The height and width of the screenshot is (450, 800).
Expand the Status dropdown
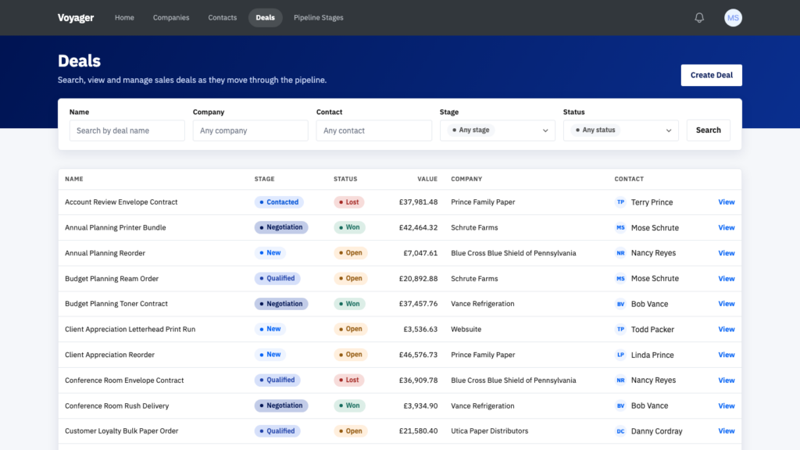(x=621, y=130)
